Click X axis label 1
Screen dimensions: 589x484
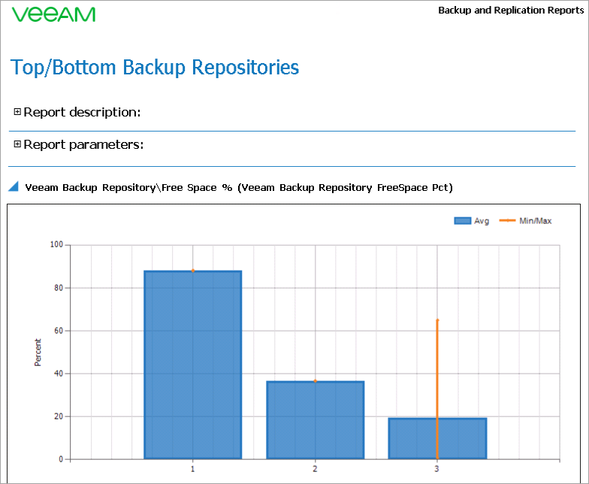point(192,469)
